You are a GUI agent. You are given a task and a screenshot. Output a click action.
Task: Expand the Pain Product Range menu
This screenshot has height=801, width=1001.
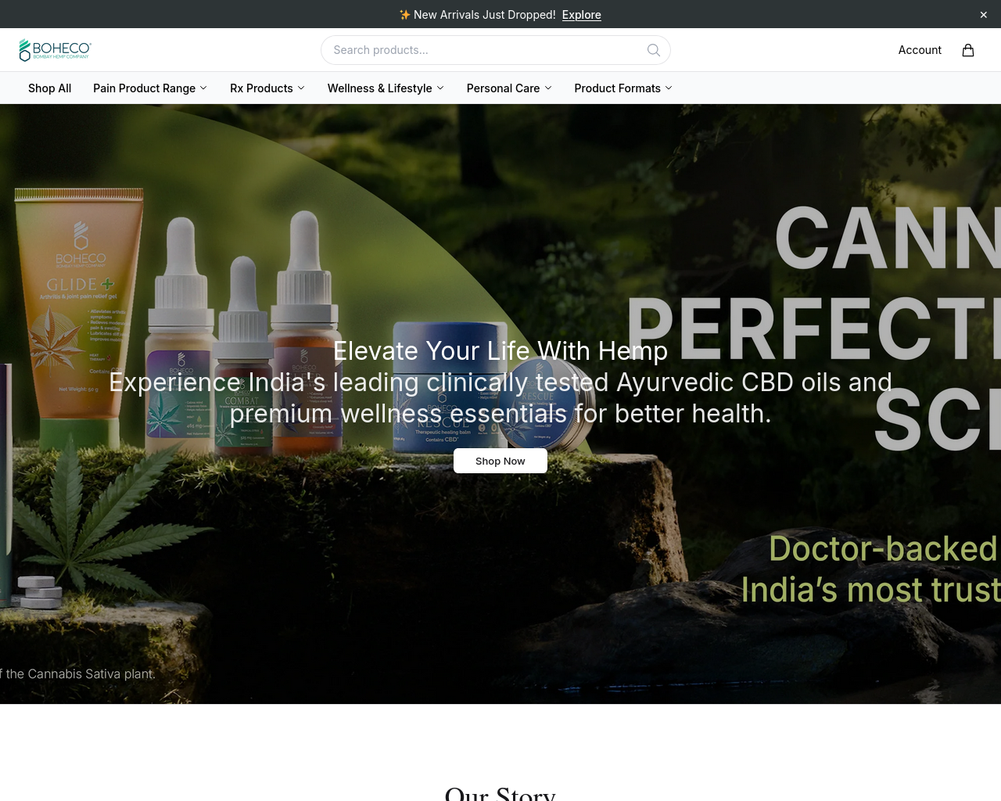click(x=150, y=88)
